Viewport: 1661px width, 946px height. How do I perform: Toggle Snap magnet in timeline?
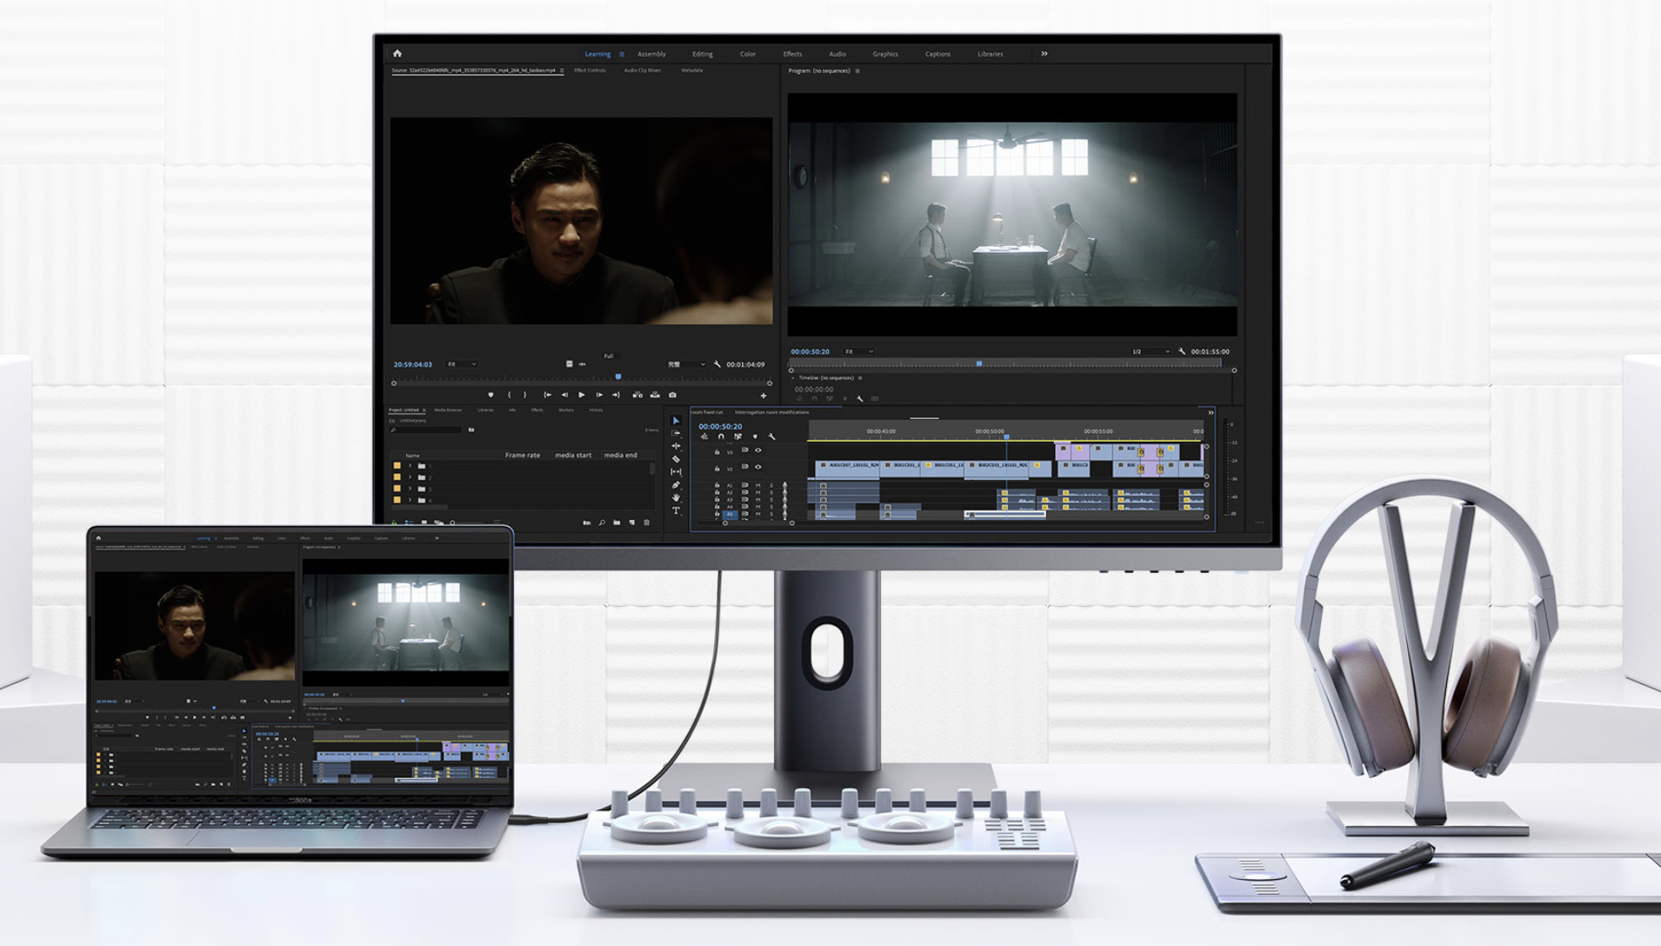point(721,436)
